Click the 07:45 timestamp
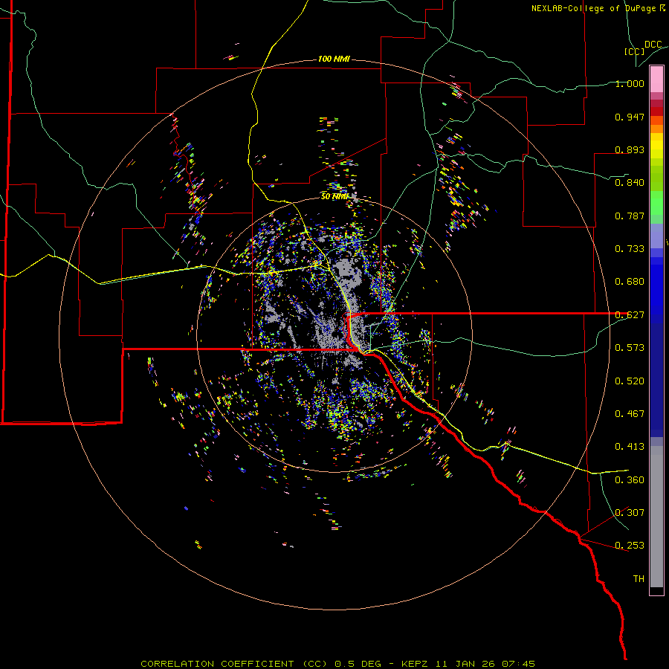This screenshot has width=669, height=669. pyautogui.click(x=518, y=664)
